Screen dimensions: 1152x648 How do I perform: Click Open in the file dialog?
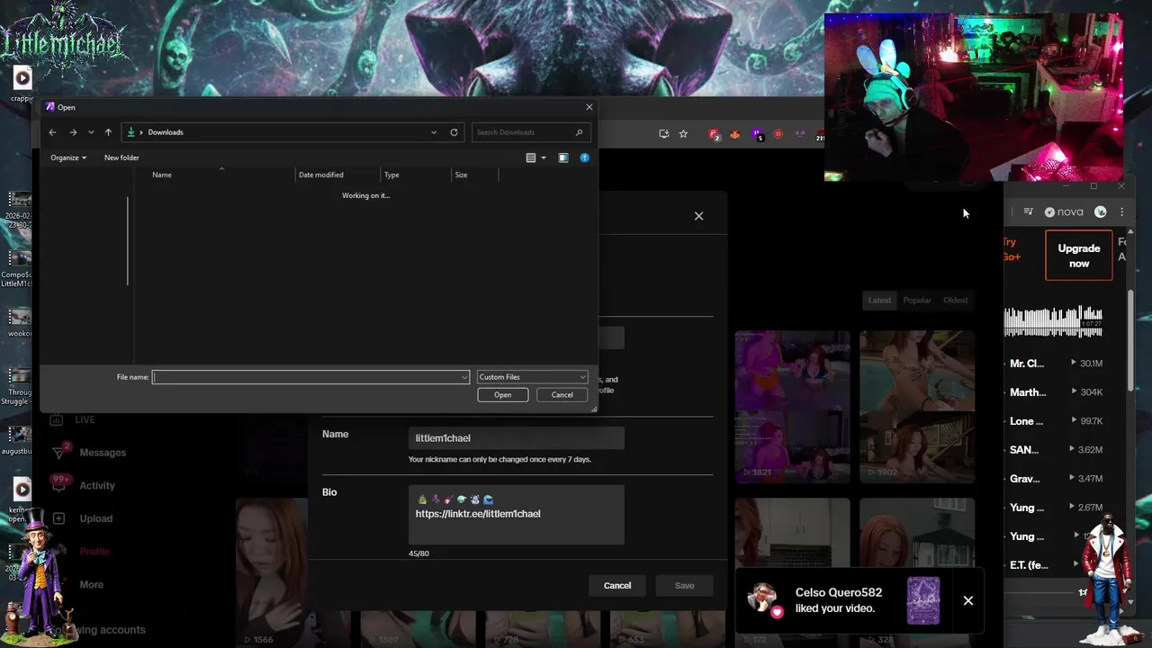tap(503, 395)
